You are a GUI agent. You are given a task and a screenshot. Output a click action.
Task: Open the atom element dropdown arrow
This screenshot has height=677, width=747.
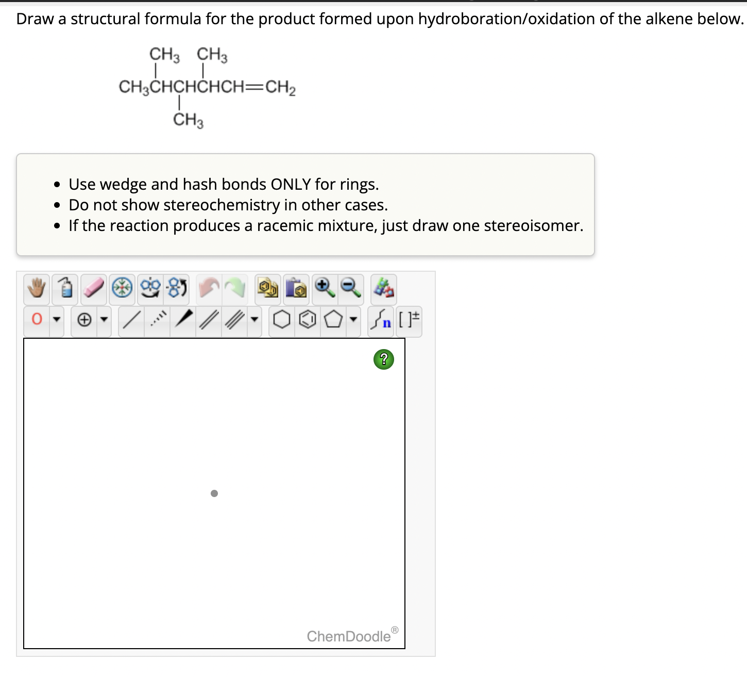click(57, 320)
